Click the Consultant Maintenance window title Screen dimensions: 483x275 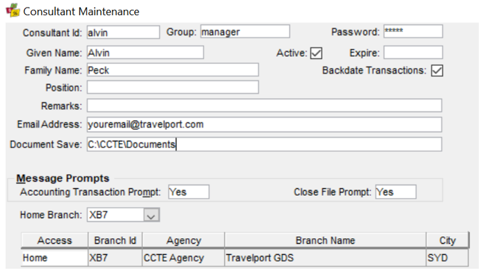click(x=81, y=12)
